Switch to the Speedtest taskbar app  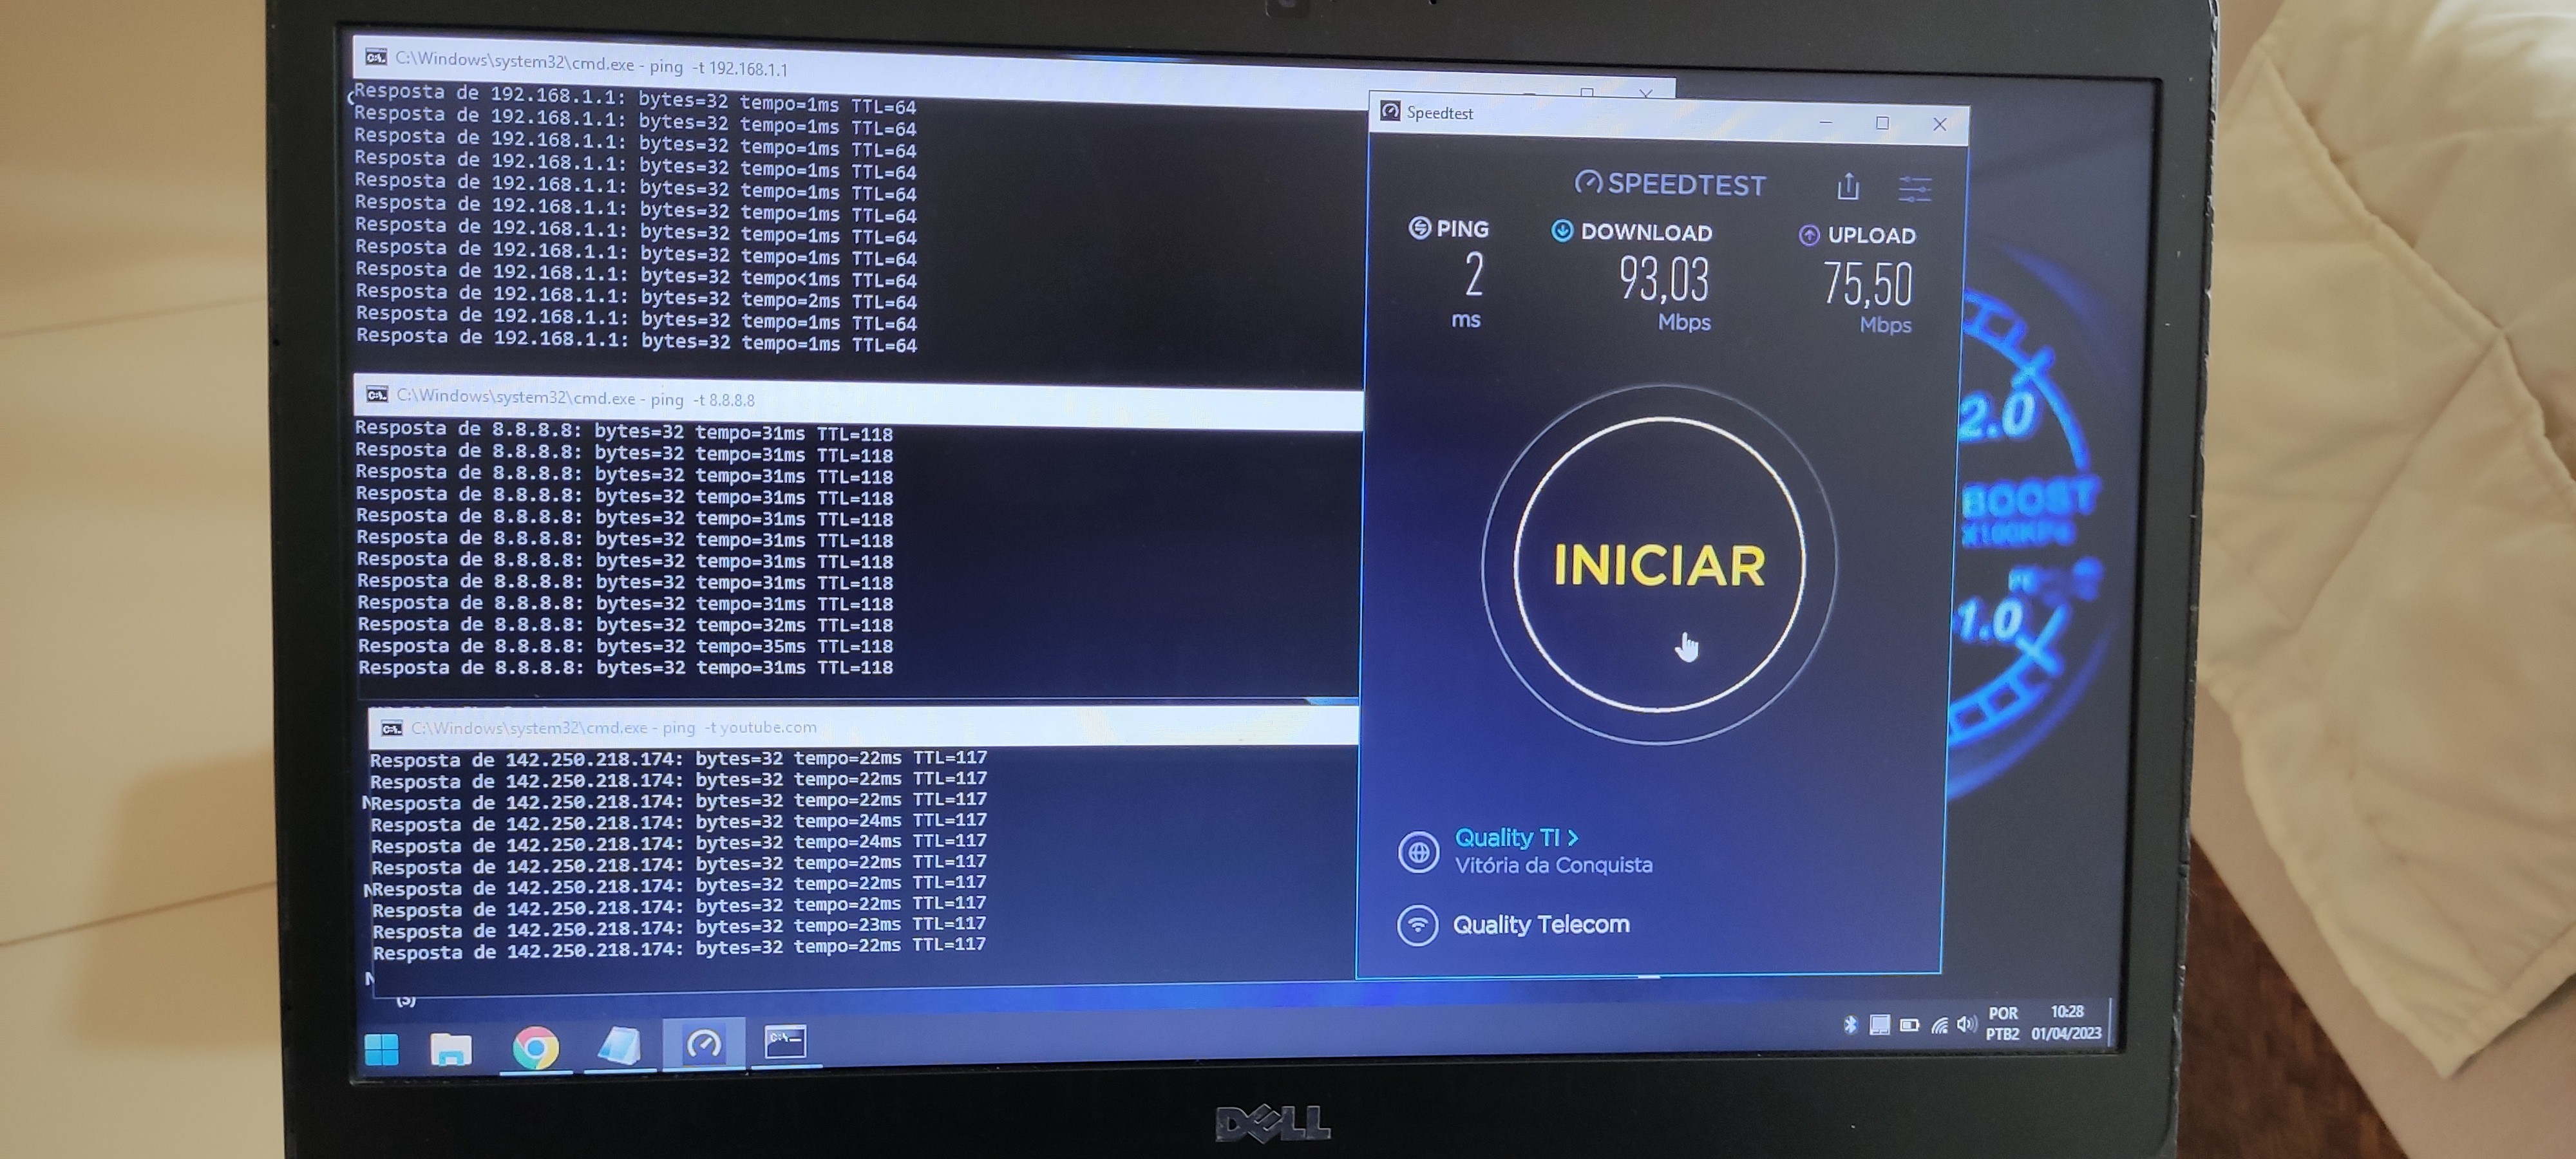703,1045
